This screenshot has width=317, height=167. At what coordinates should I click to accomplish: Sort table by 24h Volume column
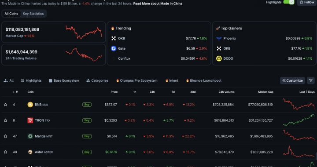click(x=226, y=92)
